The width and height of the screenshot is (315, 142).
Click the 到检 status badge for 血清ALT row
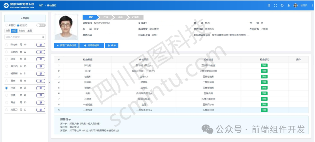coord(264,77)
